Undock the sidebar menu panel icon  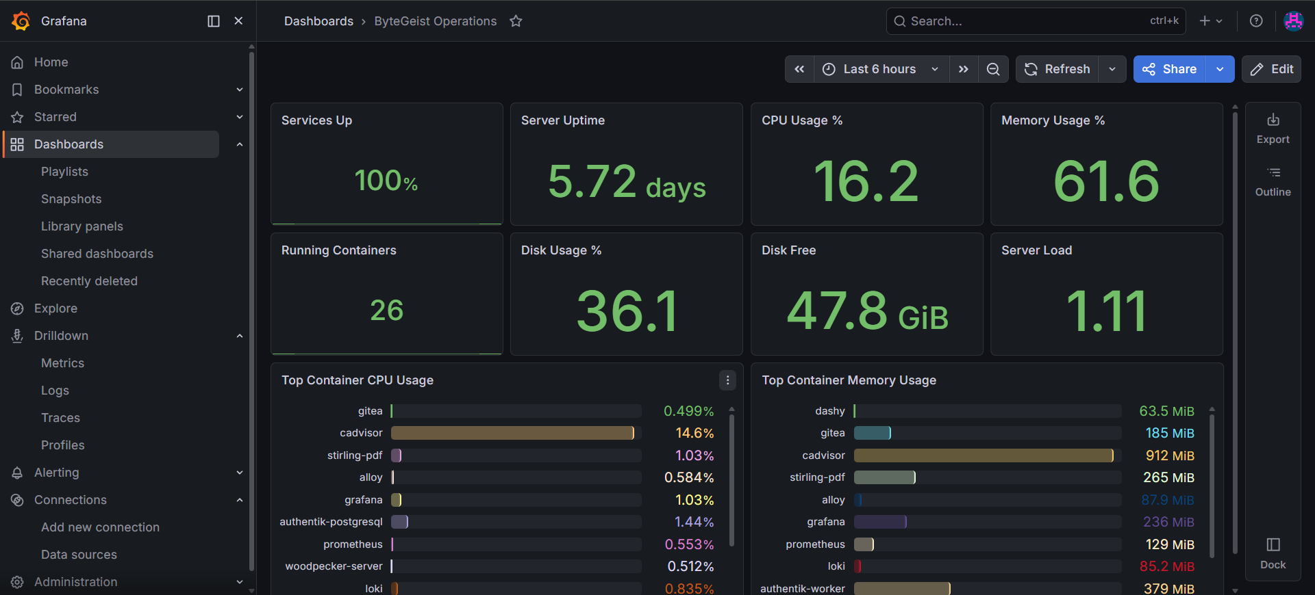pos(214,21)
